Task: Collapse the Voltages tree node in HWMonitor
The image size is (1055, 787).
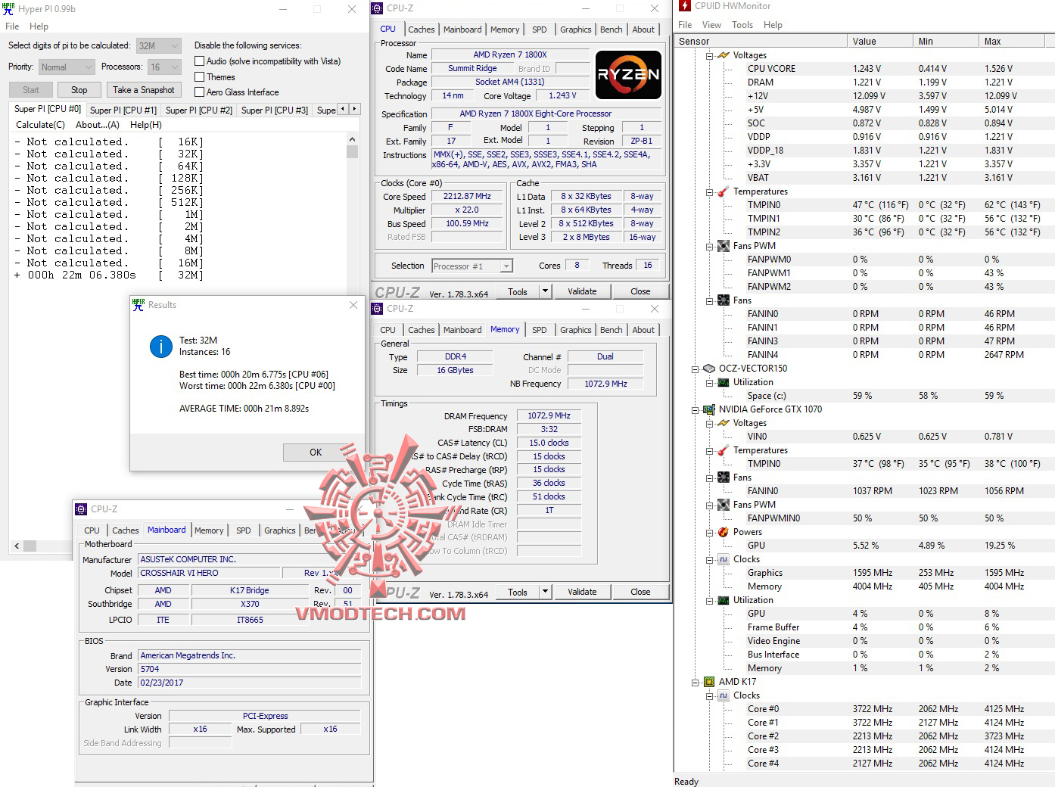Action: [x=708, y=54]
